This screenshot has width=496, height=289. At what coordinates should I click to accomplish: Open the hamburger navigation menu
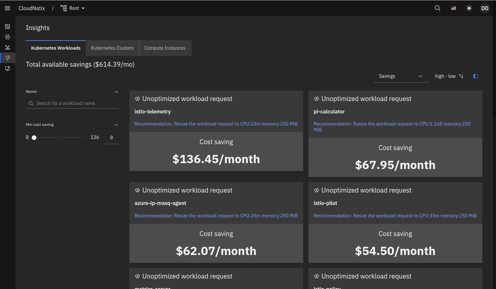click(x=8, y=8)
